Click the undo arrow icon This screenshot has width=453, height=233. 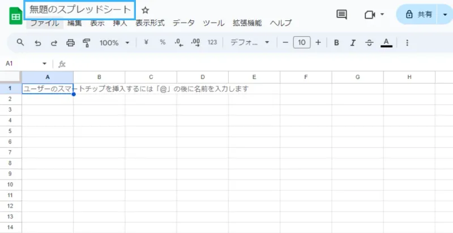[38, 43]
